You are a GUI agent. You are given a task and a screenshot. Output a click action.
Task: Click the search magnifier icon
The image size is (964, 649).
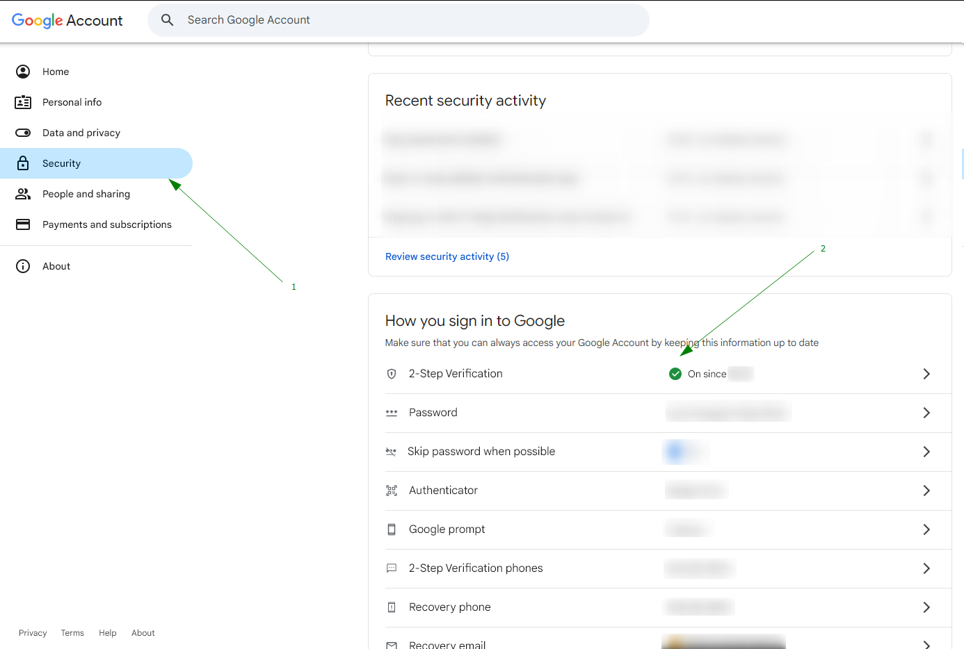167,20
